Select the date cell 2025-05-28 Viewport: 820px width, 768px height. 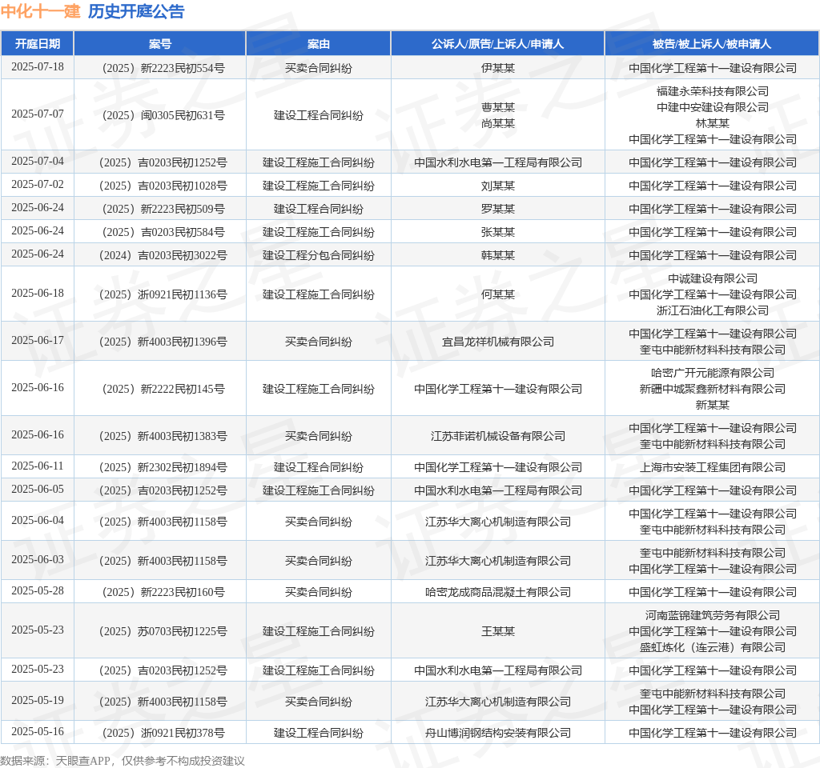(x=38, y=591)
